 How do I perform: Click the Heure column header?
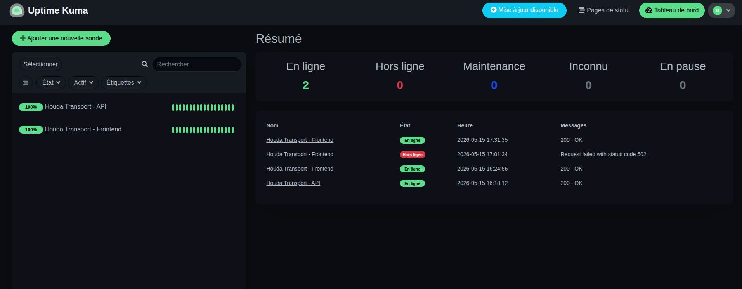[465, 125]
